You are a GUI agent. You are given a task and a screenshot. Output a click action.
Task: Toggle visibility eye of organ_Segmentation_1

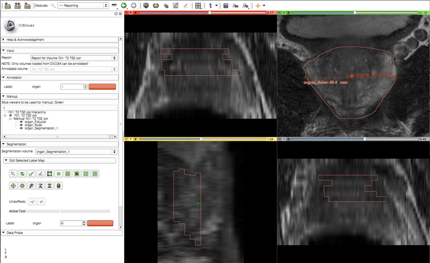pos(21,128)
